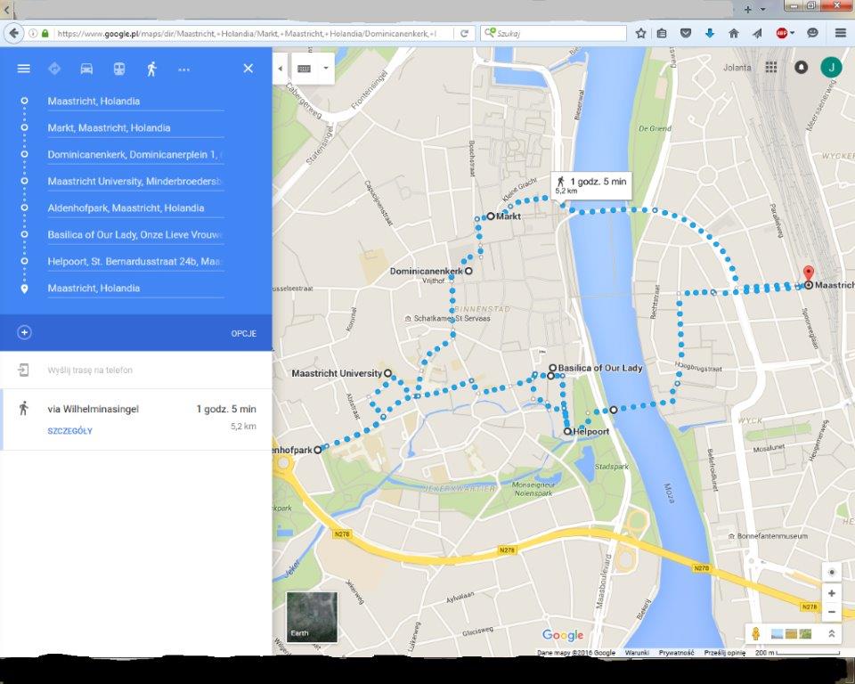Edit the starting point Maastricht, Holandia field

(x=135, y=101)
